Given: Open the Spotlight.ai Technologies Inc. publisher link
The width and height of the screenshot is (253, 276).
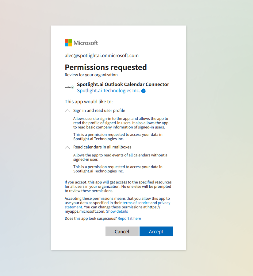Looking at the screenshot, I should (x=109, y=91).
